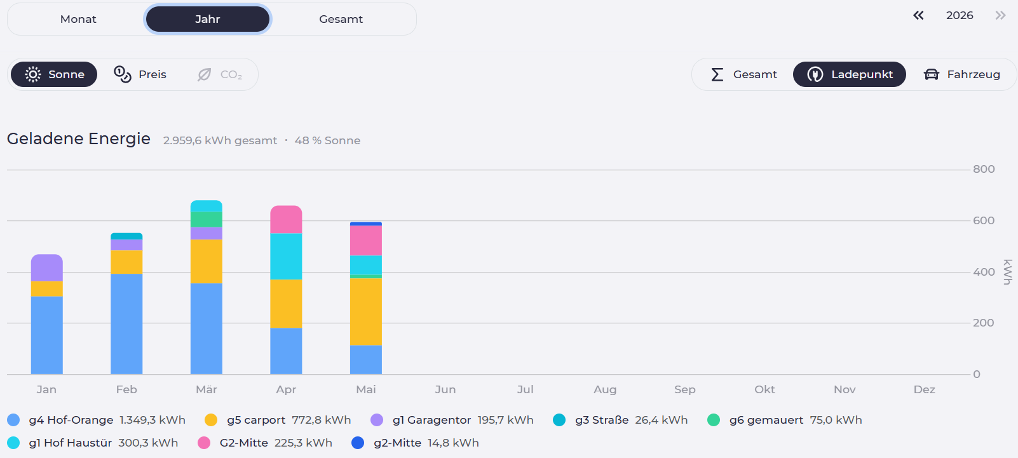1018x458 pixels.
Task: Click the leaf icon next to CO₂
Action: 204,74
